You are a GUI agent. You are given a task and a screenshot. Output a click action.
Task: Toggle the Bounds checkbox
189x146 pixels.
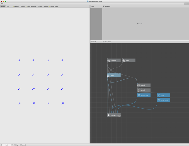tap(43, 6)
